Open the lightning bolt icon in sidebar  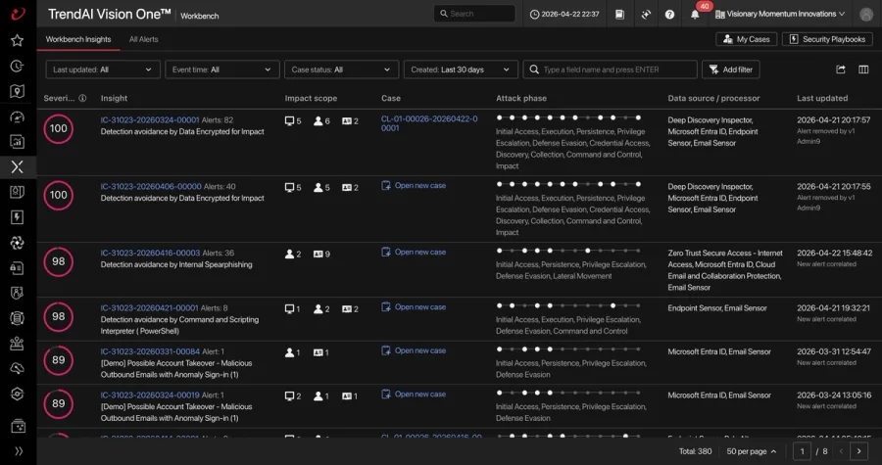click(18, 217)
